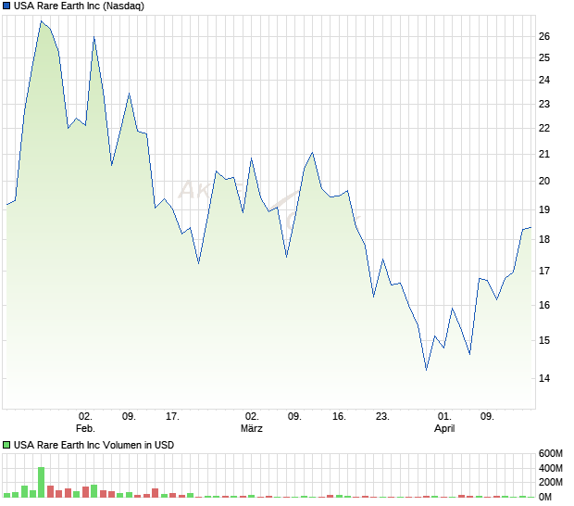Click the price axis label 17

pyautogui.click(x=544, y=271)
